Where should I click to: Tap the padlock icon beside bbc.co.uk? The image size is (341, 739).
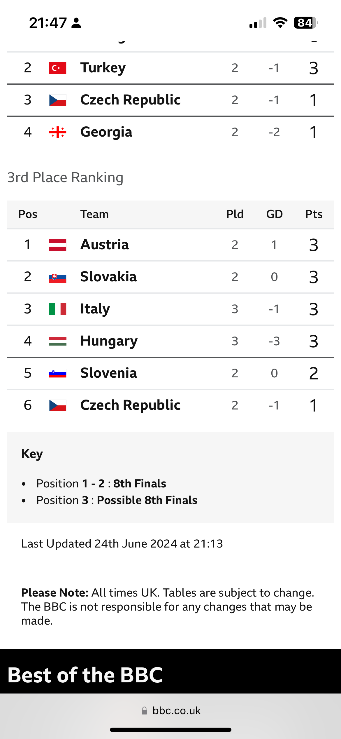point(144,711)
